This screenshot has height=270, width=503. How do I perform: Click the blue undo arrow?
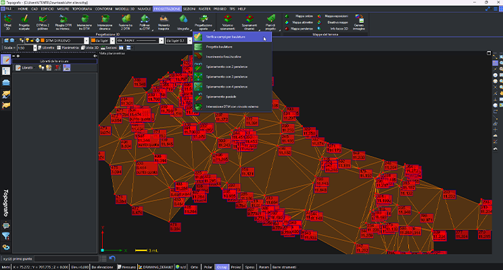(x=112, y=258)
